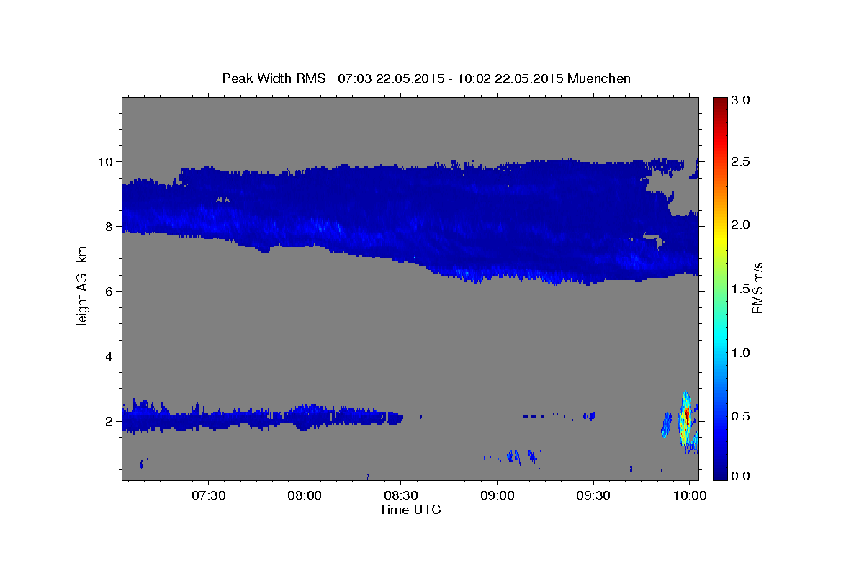
Task: Click the low cloud layer at 2 km
Action: tap(262, 417)
